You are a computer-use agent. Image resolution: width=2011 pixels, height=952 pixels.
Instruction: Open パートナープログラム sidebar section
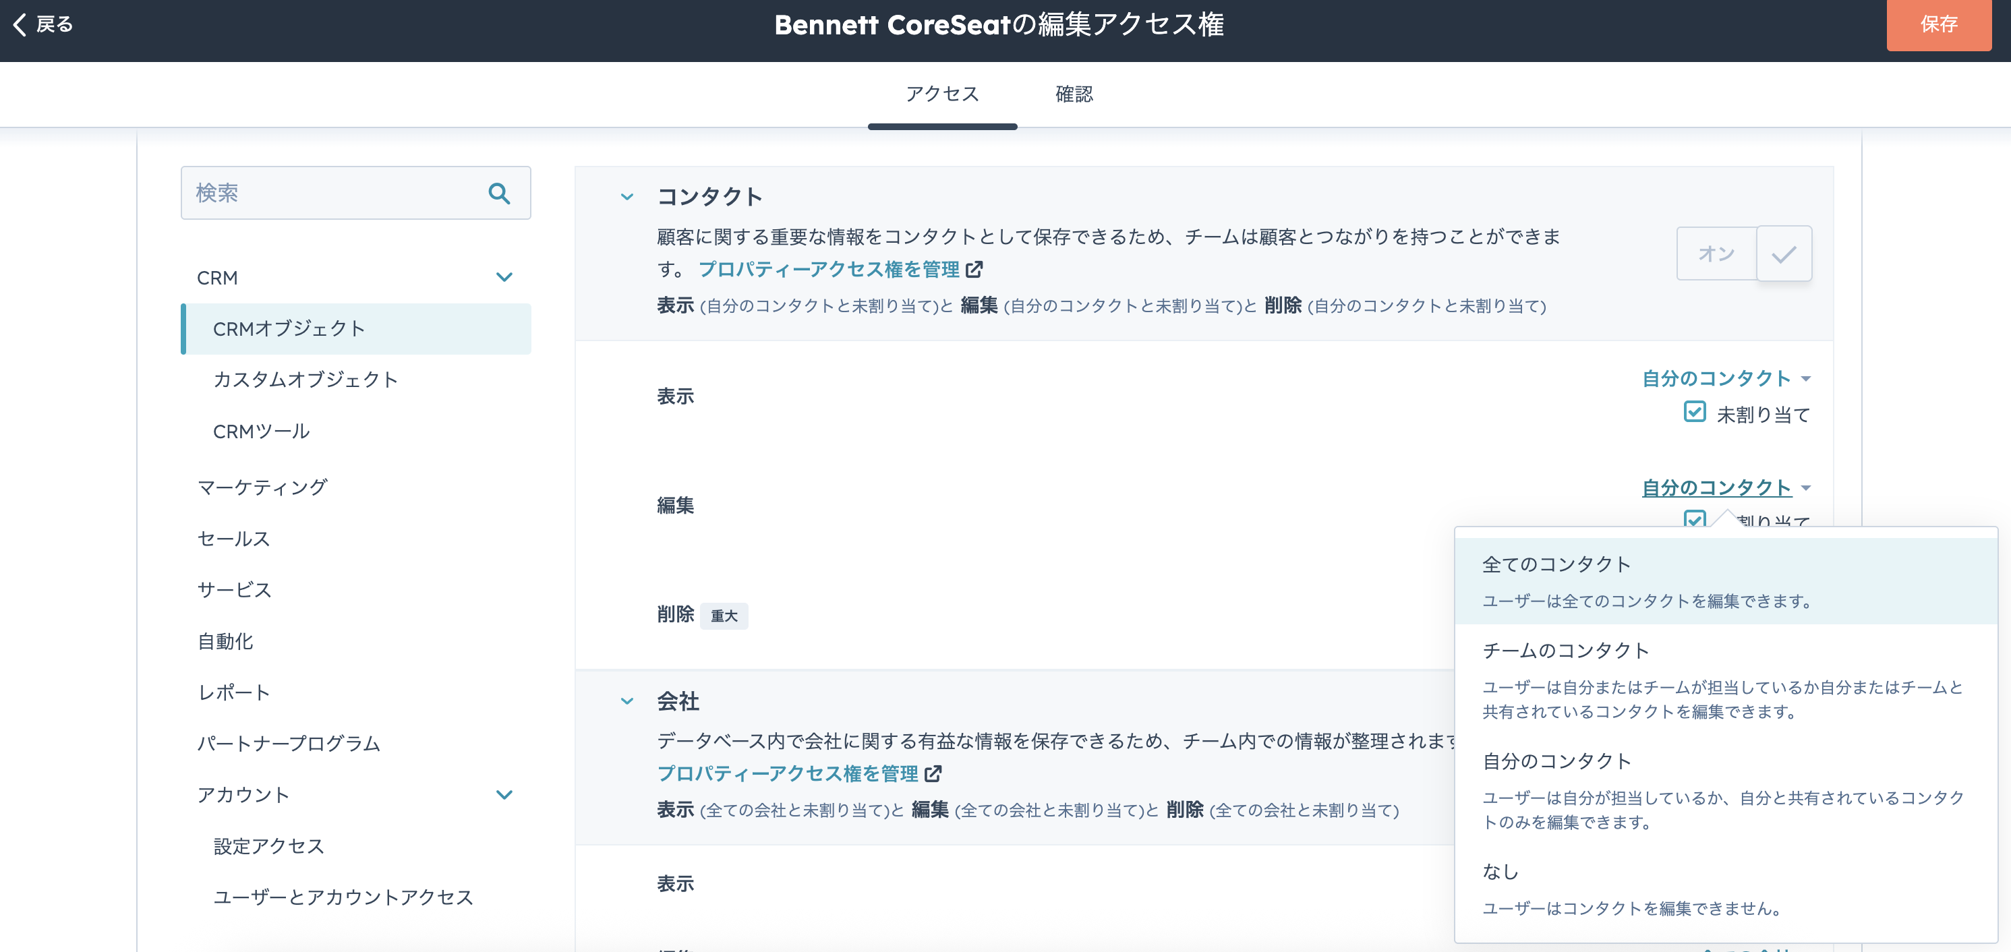[x=289, y=744]
